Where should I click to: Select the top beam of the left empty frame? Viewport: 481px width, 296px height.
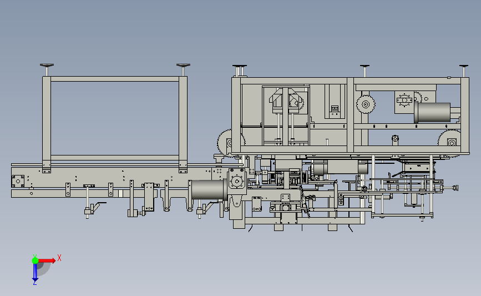pyautogui.click(x=115, y=79)
